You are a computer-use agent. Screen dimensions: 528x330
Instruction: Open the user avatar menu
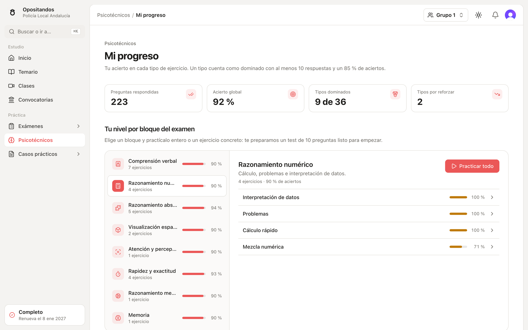pyautogui.click(x=510, y=15)
